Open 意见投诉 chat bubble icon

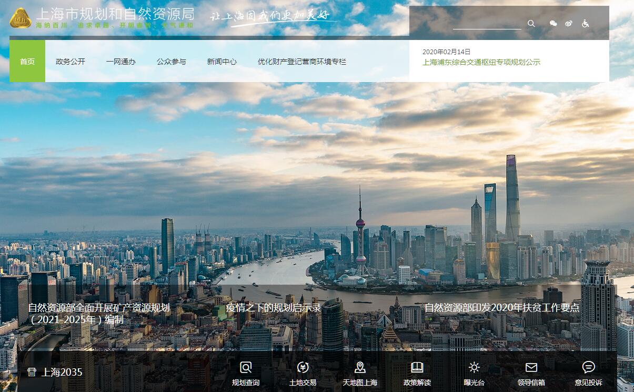coord(589,367)
